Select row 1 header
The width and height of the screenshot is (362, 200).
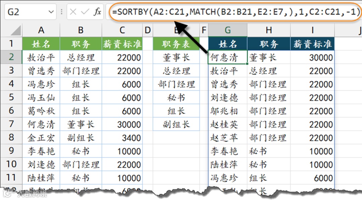[x=11, y=43]
